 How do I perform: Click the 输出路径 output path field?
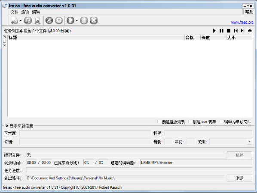(x=125, y=178)
